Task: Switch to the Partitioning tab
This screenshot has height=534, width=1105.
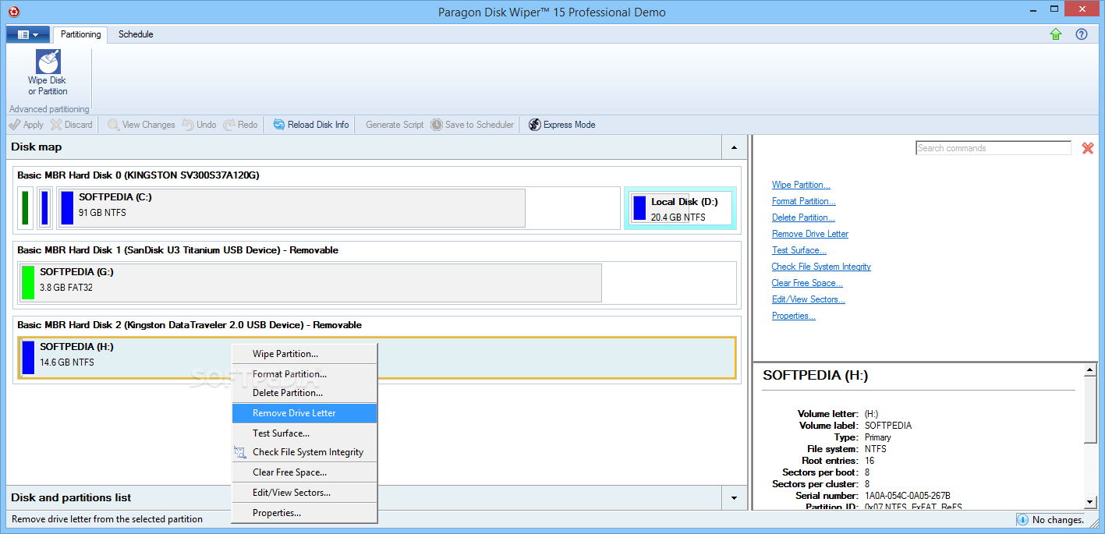Action: tap(81, 34)
